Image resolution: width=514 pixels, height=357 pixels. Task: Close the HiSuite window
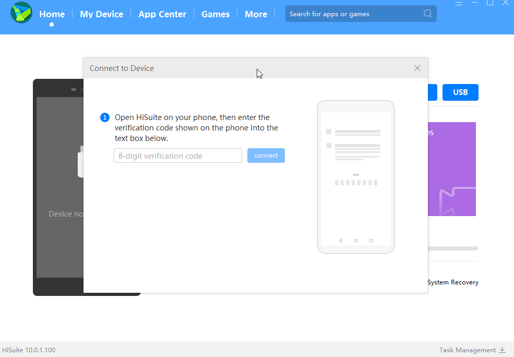[x=506, y=3]
